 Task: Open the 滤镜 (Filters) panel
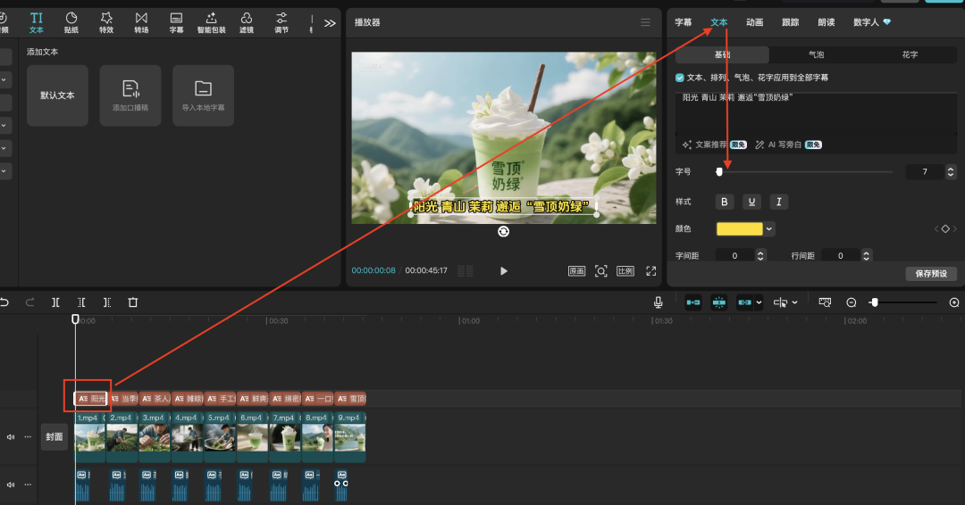[x=247, y=22]
